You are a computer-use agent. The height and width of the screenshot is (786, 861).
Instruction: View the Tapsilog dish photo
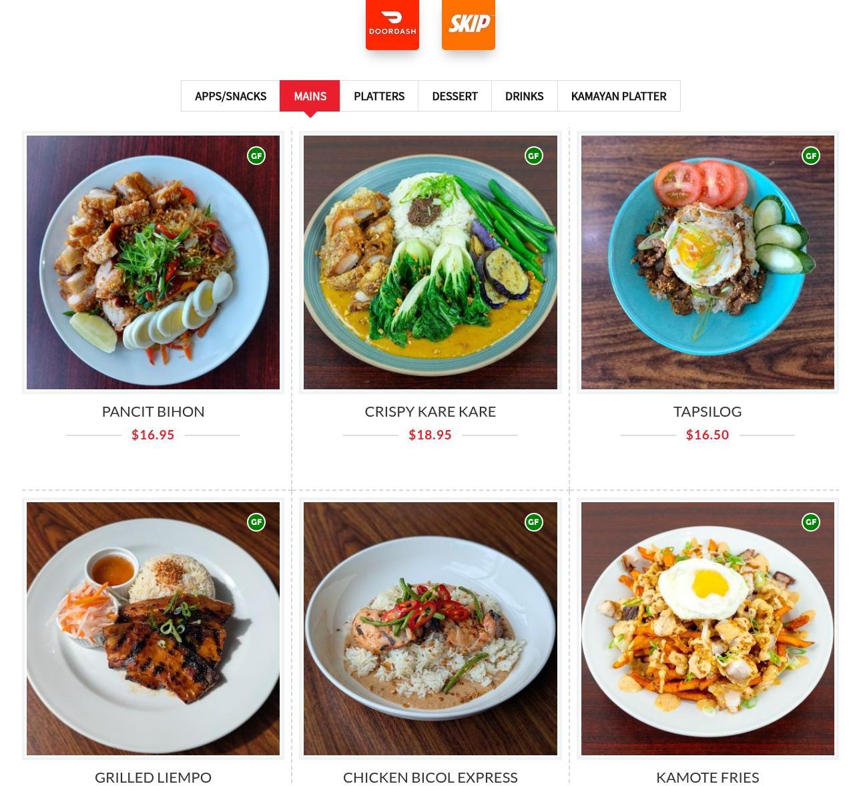(x=707, y=262)
